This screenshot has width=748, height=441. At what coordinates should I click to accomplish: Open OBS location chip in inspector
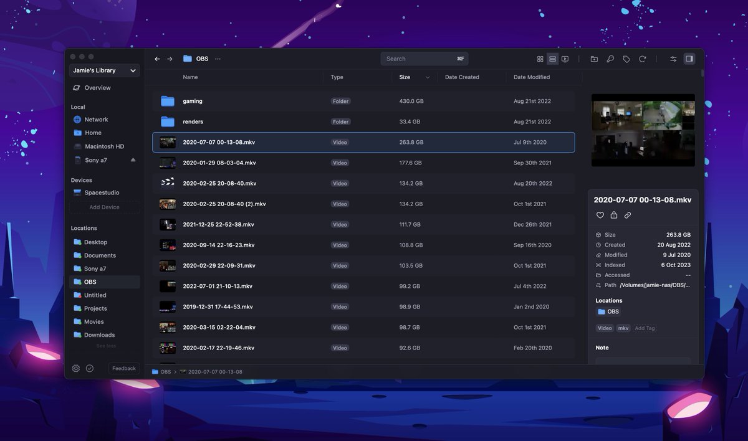[x=608, y=311]
